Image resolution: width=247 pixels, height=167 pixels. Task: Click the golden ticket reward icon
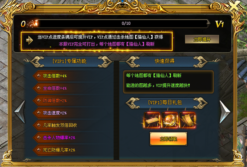point(187,120)
